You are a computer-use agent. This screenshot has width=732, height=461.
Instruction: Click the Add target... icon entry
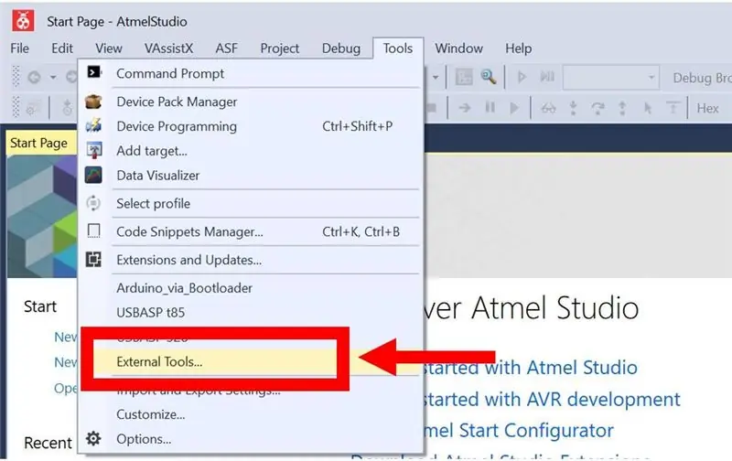click(x=94, y=150)
